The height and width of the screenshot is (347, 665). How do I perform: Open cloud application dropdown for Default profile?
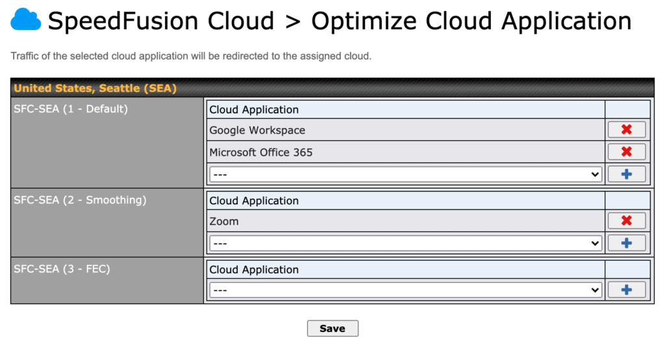[x=405, y=174]
